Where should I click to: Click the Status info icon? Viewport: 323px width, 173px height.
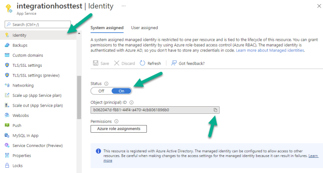pos(106,84)
